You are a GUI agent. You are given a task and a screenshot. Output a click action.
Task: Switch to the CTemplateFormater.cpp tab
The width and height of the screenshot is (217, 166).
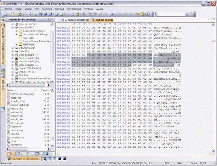75,20
